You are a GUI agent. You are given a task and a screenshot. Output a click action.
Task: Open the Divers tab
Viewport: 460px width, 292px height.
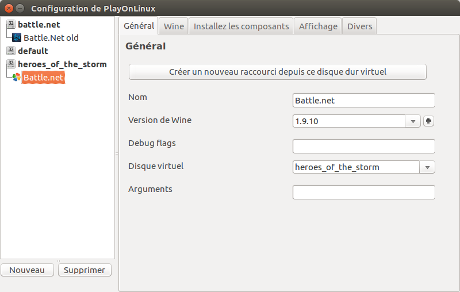pyautogui.click(x=360, y=26)
